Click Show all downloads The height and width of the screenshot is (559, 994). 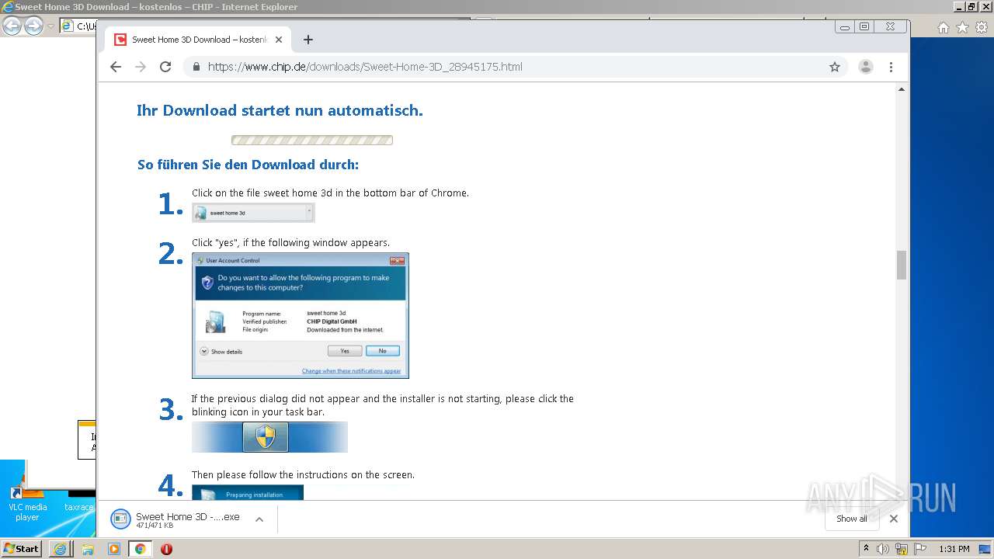pyautogui.click(x=852, y=519)
